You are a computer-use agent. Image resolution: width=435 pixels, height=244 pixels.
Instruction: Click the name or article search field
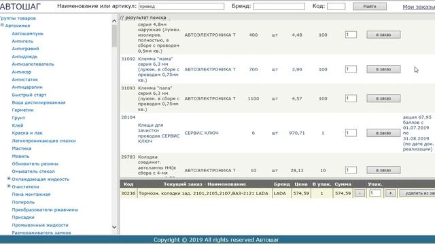pyautogui.click(x=181, y=6)
